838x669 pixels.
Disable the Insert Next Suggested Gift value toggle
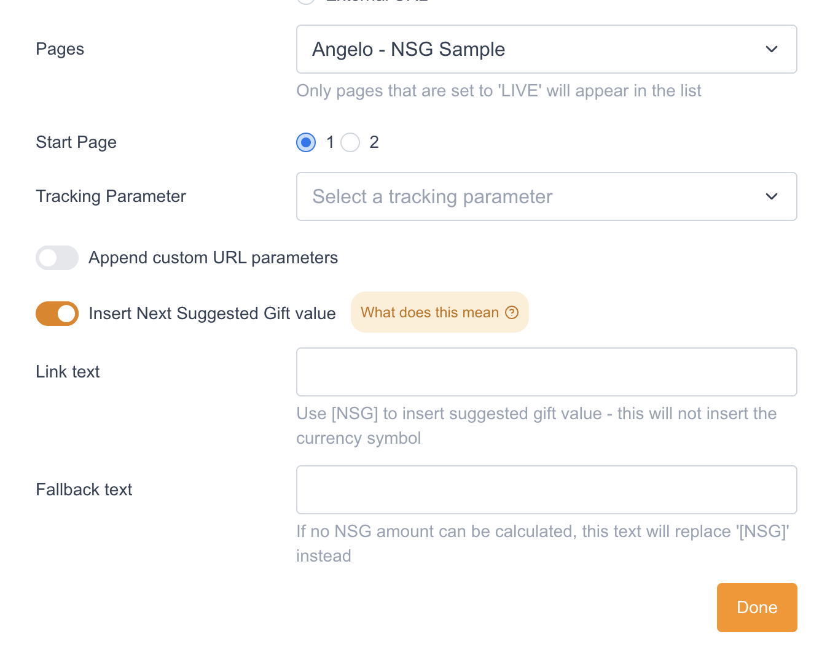[57, 314]
